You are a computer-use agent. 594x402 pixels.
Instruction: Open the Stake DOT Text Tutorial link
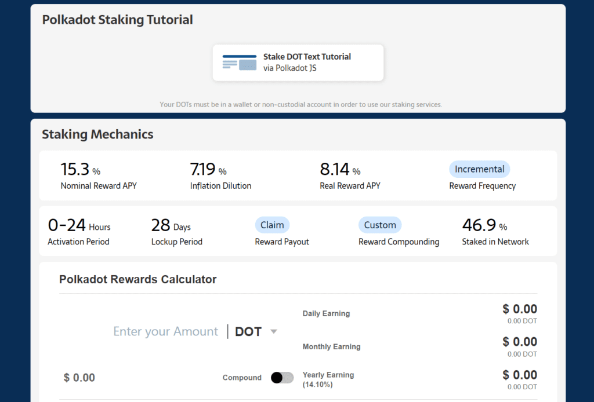click(x=307, y=57)
